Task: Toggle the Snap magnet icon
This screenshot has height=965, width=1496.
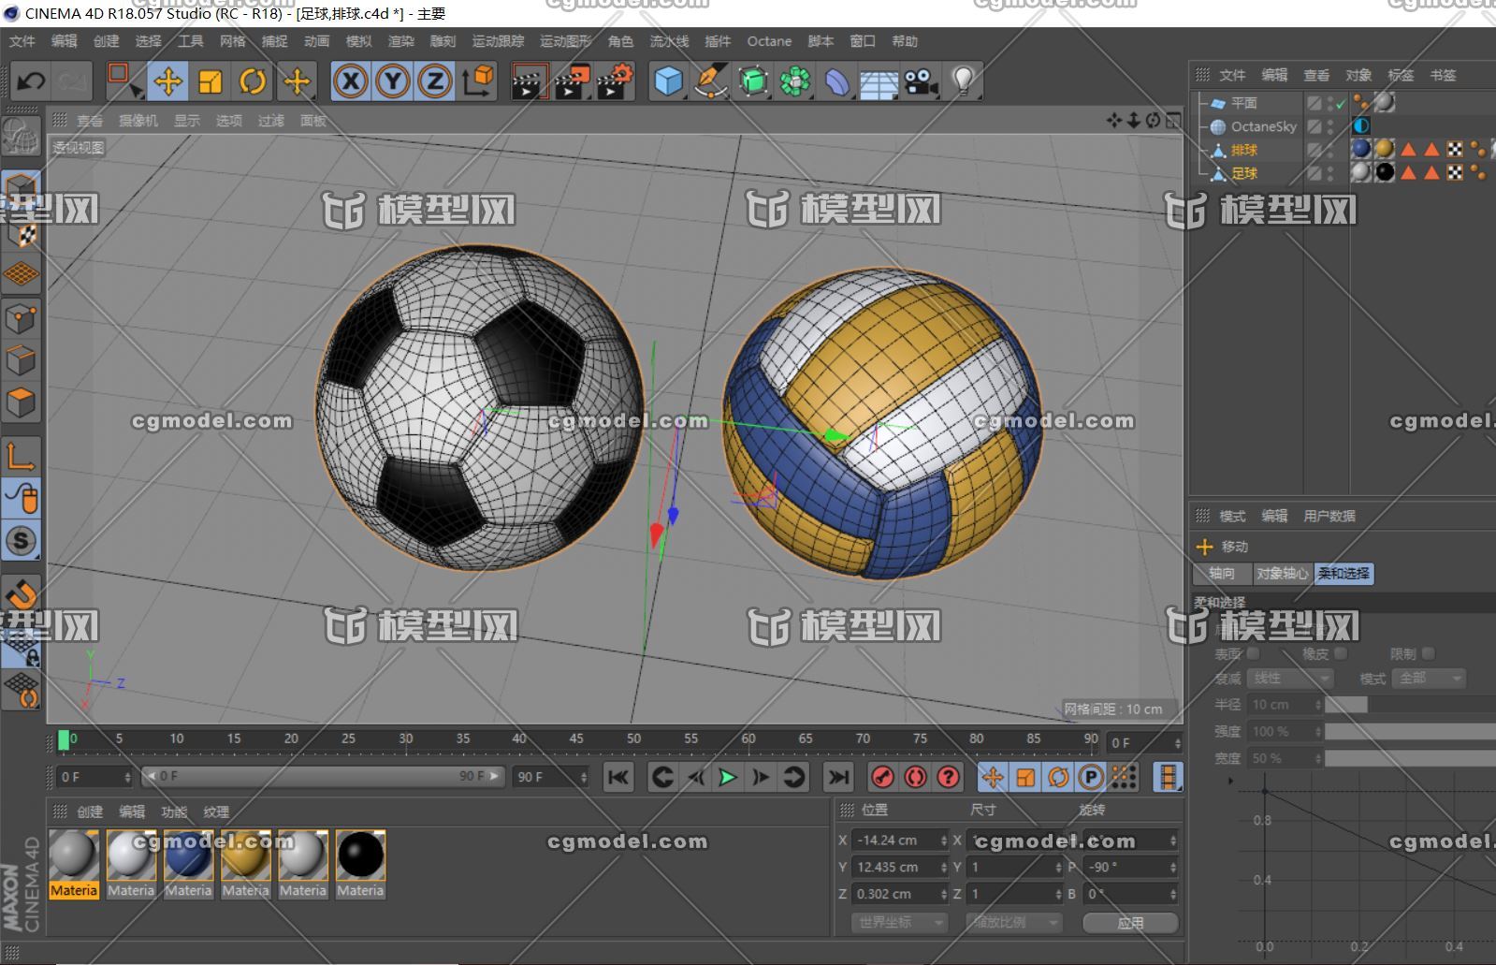Action: (x=22, y=593)
